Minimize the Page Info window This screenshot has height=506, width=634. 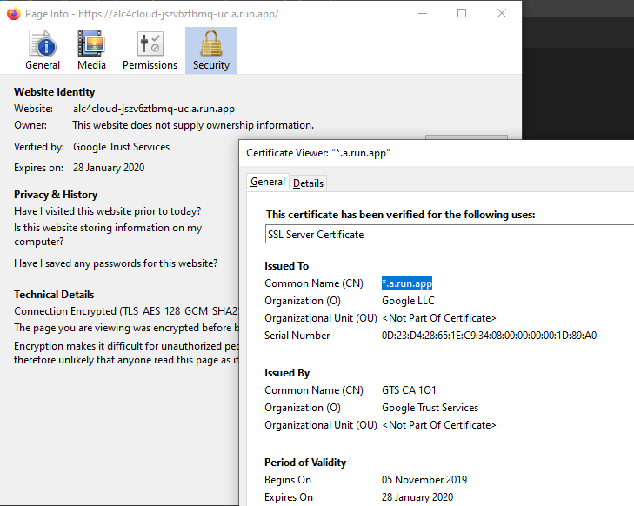(423, 13)
